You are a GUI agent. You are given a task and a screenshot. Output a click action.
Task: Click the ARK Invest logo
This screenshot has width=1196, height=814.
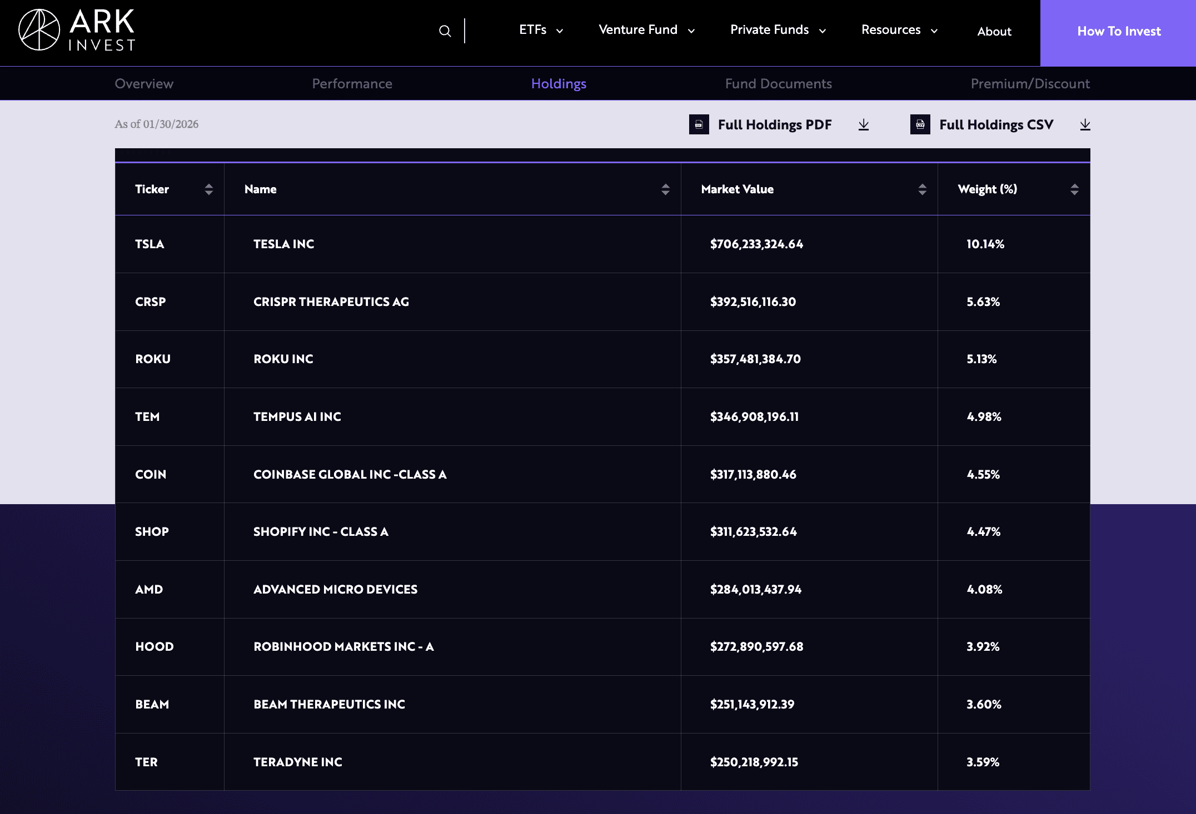point(77,32)
